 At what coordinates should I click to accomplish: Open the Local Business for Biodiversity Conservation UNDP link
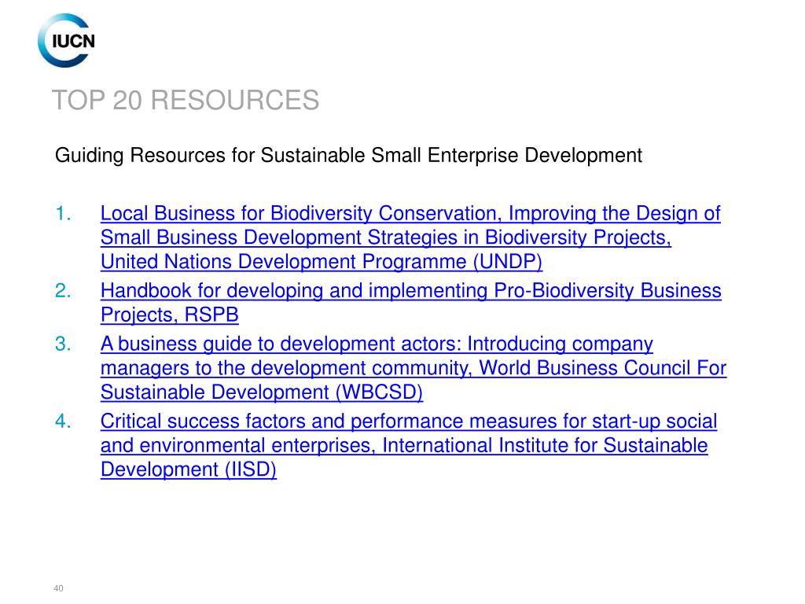point(410,238)
